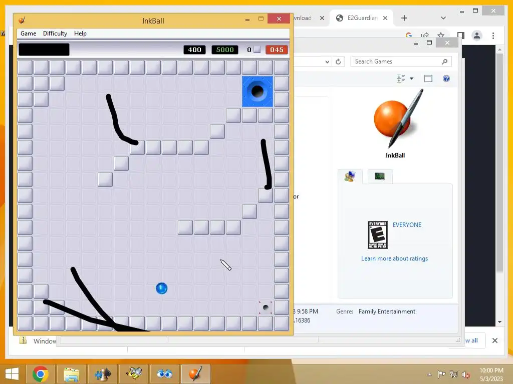This screenshot has width=513, height=384.
Task: Close the E2Guardian browser tab
Action: point(385,18)
